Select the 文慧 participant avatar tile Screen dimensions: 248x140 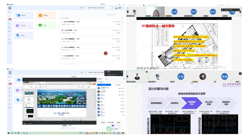(181, 76)
